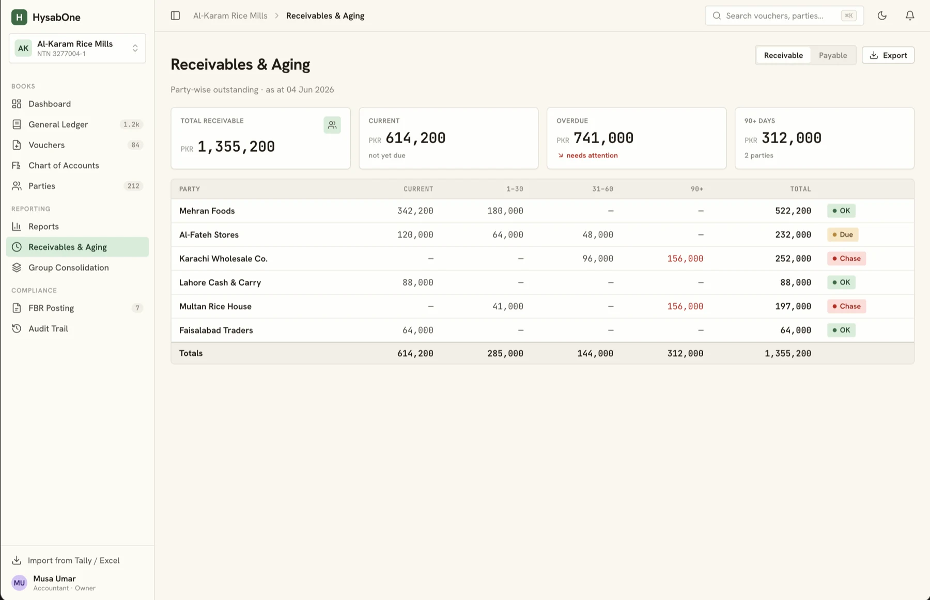This screenshot has width=930, height=600.
Task: Click the parties icon in Total Receivable card
Action: (x=332, y=125)
